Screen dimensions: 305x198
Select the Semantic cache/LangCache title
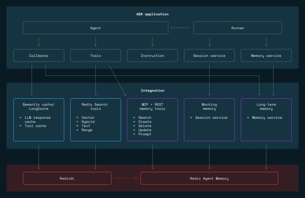[39, 106]
